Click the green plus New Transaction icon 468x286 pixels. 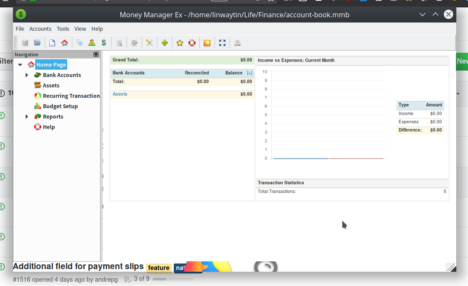165,43
